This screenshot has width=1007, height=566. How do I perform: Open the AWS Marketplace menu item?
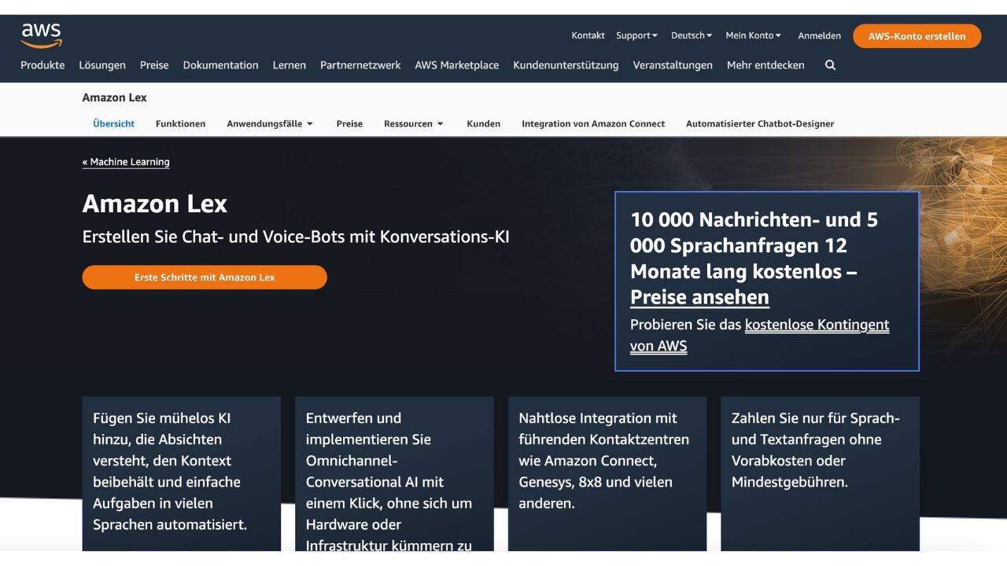point(456,65)
